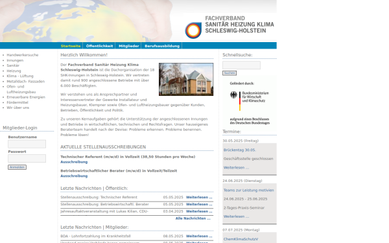Open Erneuerbare Energien sidebar link
The width and height of the screenshot is (389, 243).
26,97
